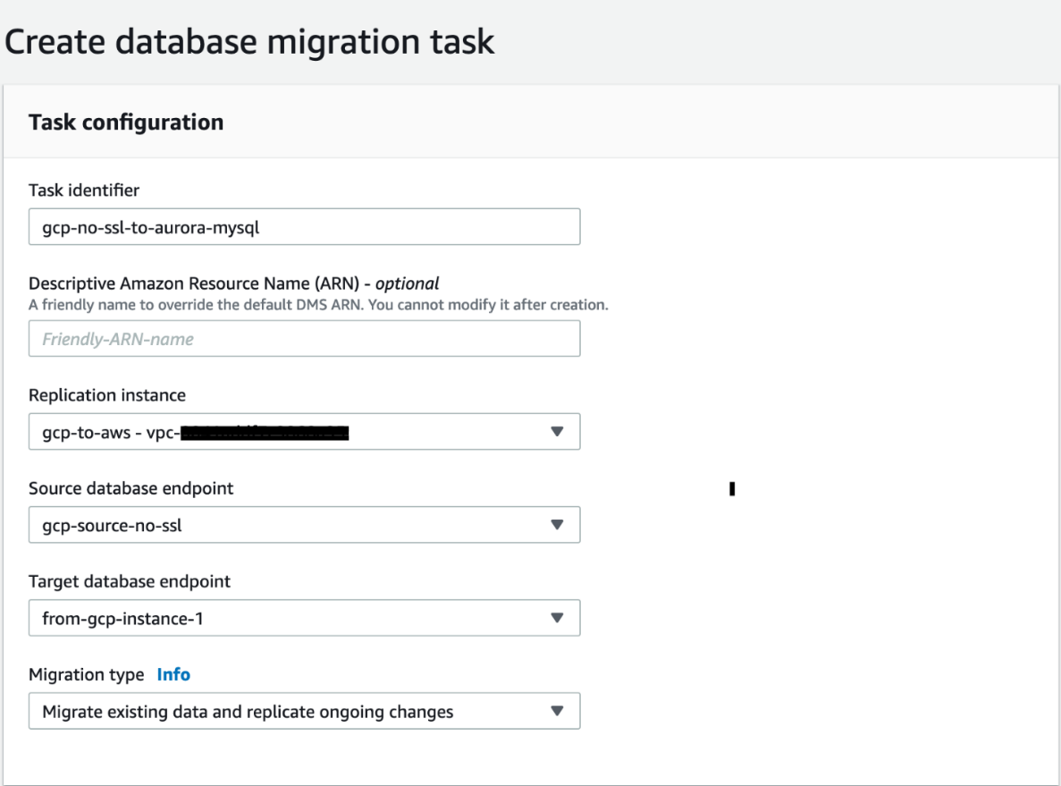The height and width of the screenshot is (786, 1061).
Task: Open the Info link next to Migration type
Action: click(x=173, y=674)
